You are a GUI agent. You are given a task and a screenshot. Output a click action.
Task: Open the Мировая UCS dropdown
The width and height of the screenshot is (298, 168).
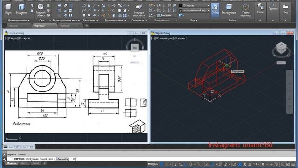(x=167, y=15)
